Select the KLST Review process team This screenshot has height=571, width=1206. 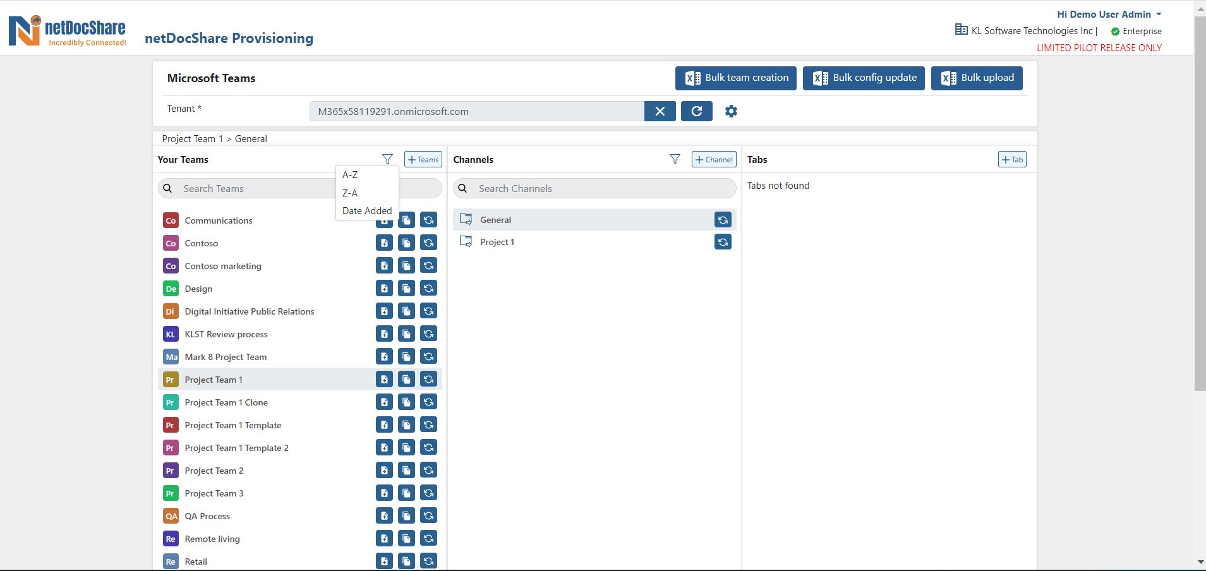[226, 334]
